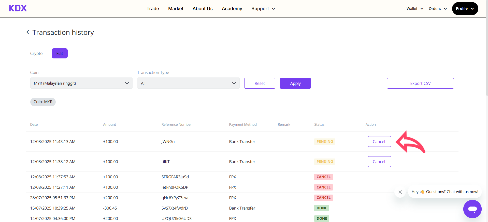This screenshot has width=488, height=222.
Task: Select reference number JWNGn
Action: pos(168,142)
